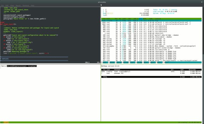Select the rsyslogd process with time 1:17.12
The width and height of the screenshot is (204, 124).
pos(151,44)
